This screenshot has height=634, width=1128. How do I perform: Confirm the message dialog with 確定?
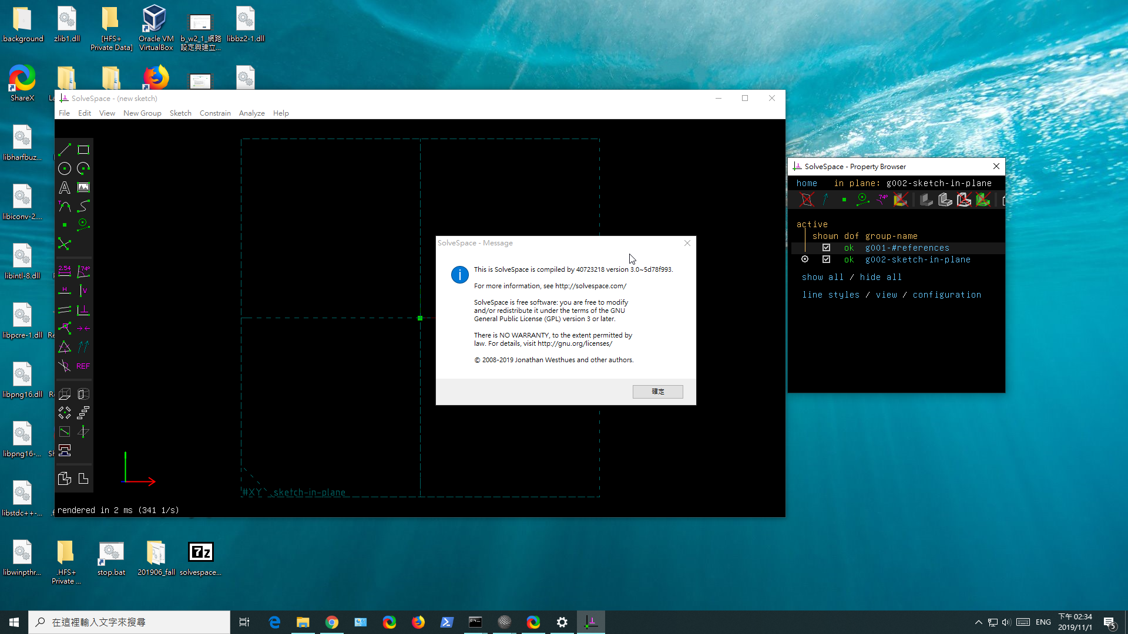(657, 392)
